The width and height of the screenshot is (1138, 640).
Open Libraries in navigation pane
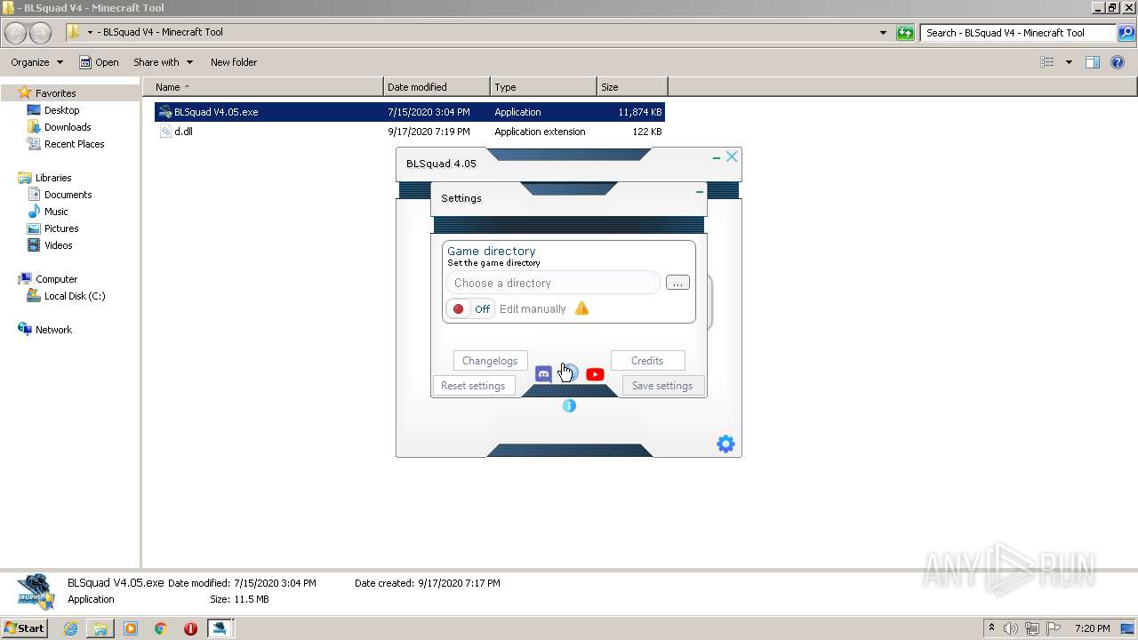(x=53, y=178)
